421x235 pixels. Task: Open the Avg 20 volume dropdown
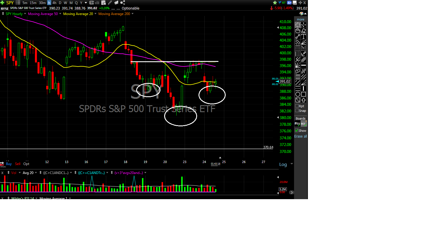point(36,173)
